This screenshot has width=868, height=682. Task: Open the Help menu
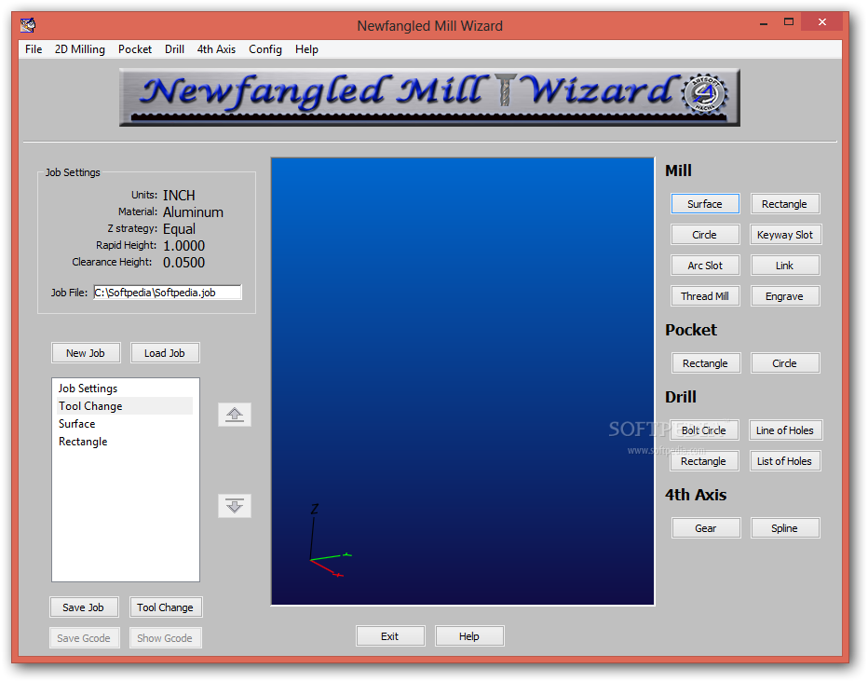tap(306, 49)
